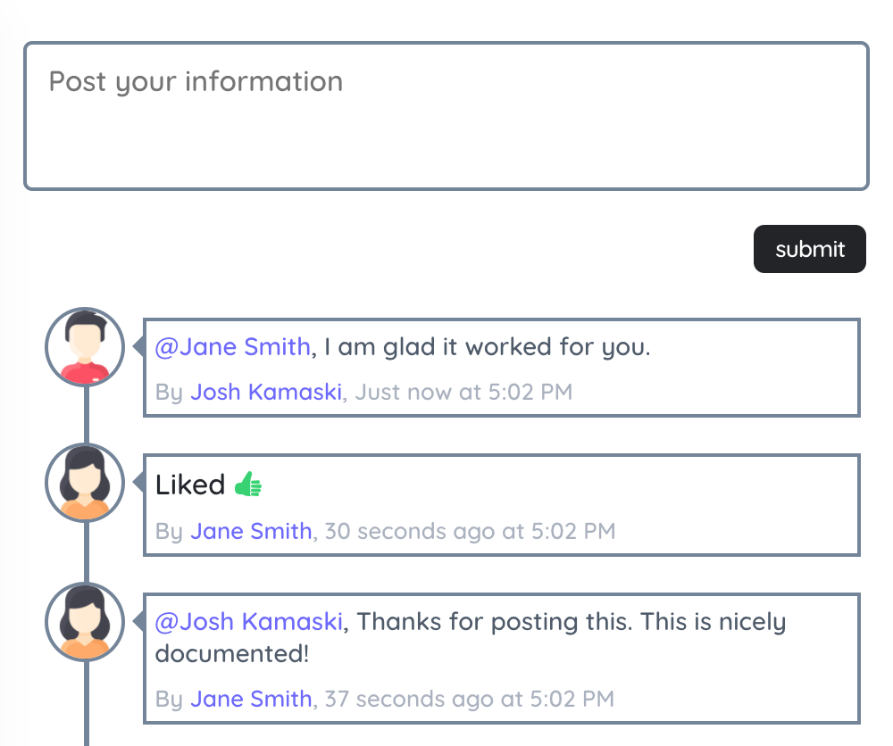Click the speech bubble pointer of the Liked entry
The image size is (893, 746).
tap(138, 482)
